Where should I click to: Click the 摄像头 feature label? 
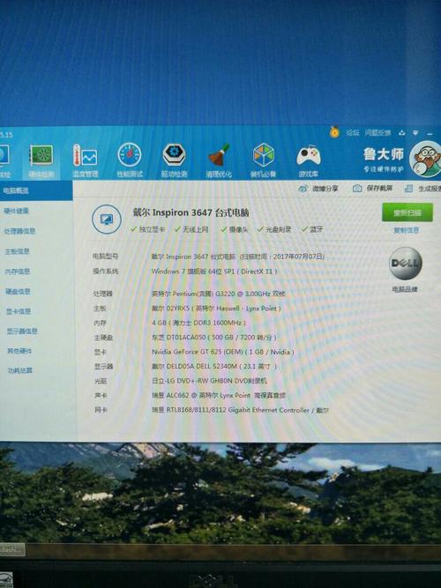pyautogui.click(x=238, y=229)
